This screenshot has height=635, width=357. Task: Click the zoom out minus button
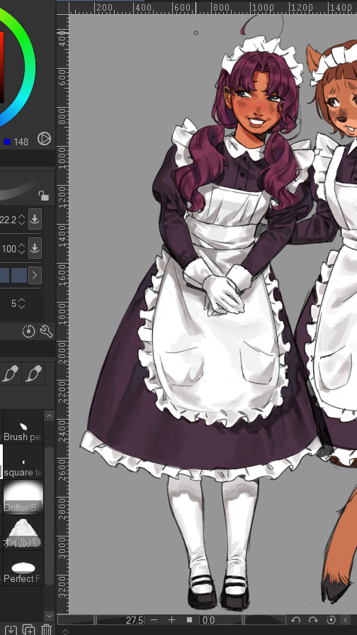154,620
